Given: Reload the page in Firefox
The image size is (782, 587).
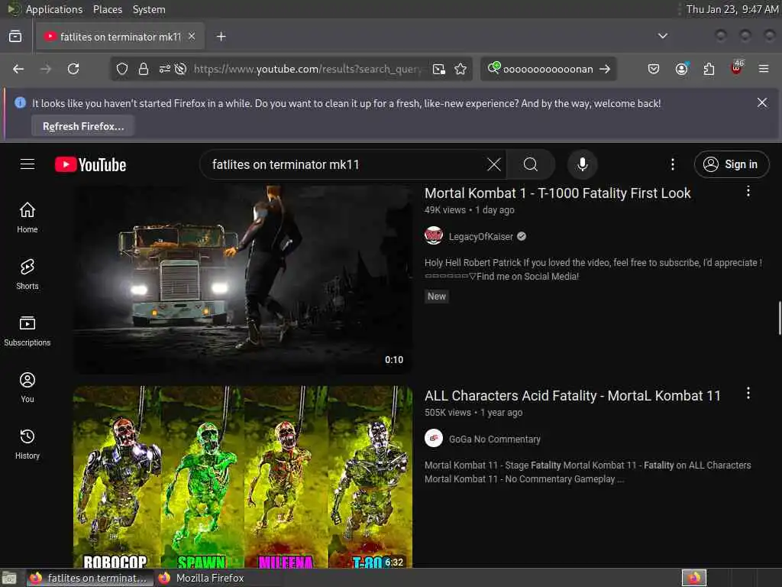Looking at the screenshot, I should (73, 69).
